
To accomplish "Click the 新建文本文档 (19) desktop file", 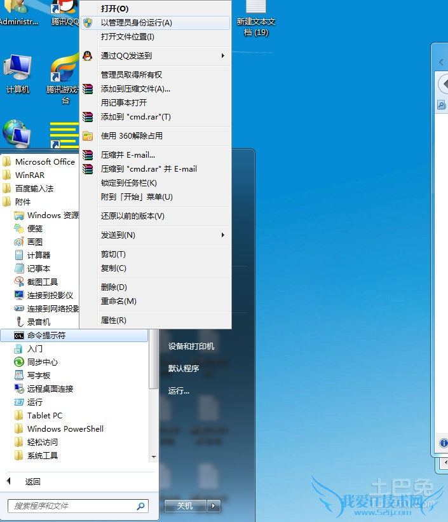I will pyautogui.click(x=256, y=18).
